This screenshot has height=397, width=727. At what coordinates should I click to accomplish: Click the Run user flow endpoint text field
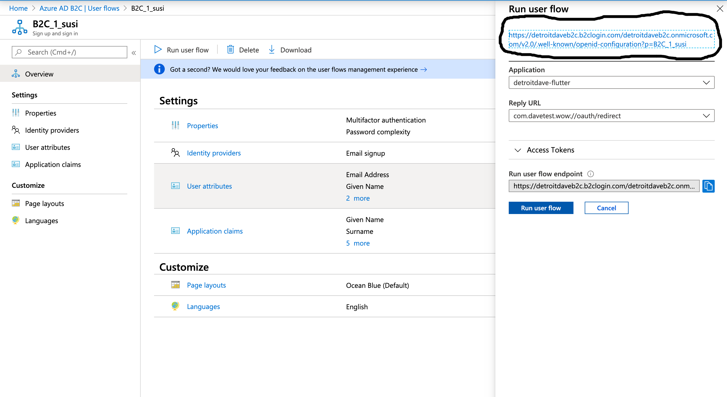pos(604,186)
